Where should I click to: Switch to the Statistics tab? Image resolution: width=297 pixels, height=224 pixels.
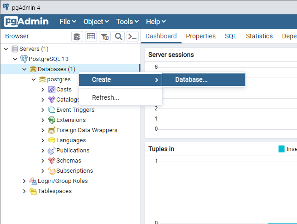[x=259, y=36]
